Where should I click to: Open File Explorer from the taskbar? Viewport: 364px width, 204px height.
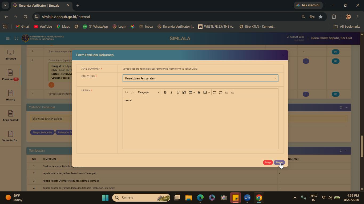pyautogui.click(x=189, y=198)
